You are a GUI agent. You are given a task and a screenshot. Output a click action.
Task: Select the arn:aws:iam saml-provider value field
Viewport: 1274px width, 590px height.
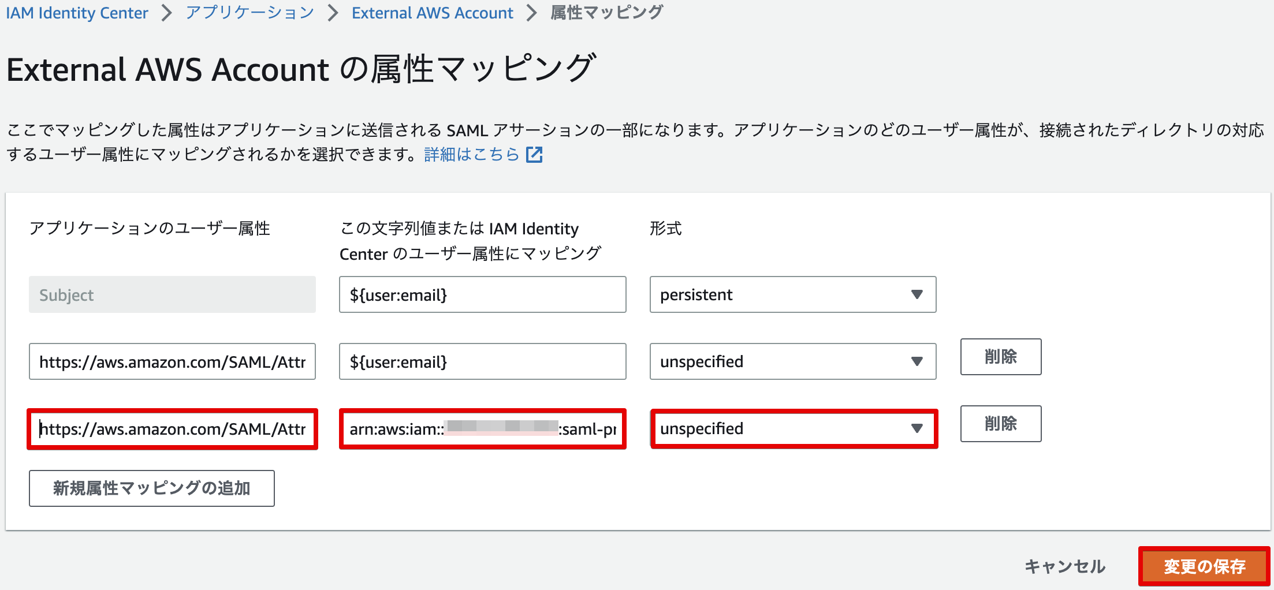point(483,429)
